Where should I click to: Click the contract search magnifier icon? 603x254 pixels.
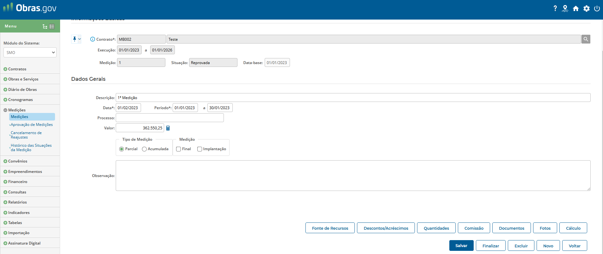[586, 39]
